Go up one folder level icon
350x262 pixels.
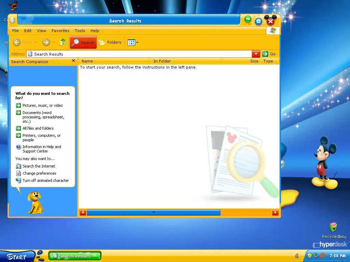coord(63,42)
